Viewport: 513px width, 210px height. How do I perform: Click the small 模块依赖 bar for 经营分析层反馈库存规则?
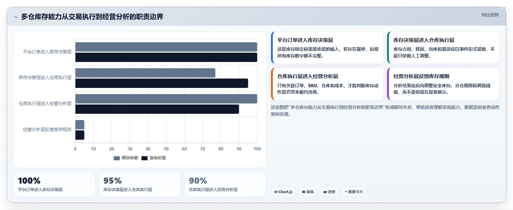click(x=80, y=124)
